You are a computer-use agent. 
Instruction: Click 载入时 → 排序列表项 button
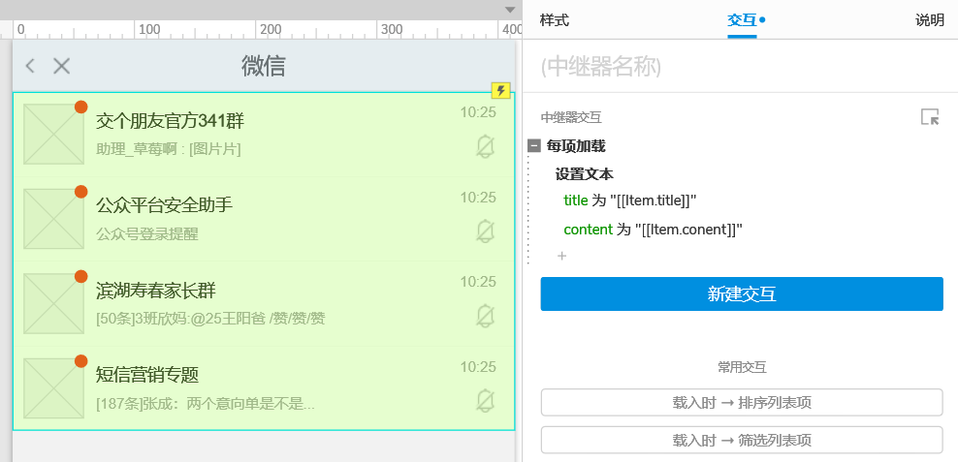point(742,403)
